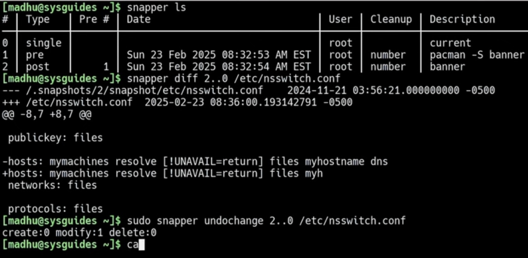Screen dimensions: 528x258
Task: Select the 'pre' snapshot type entry
Action: coord(35,55)
